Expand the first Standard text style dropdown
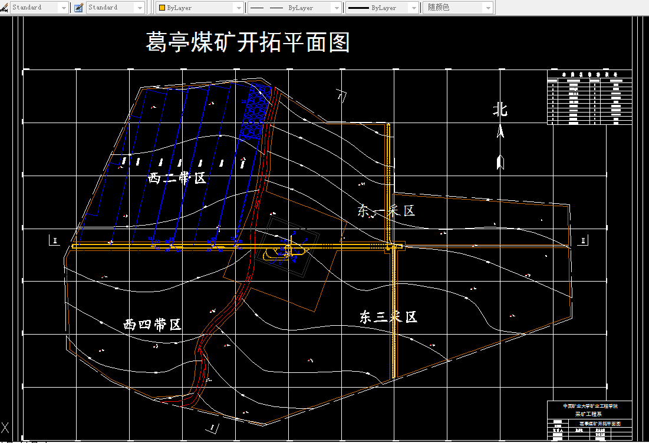Viewport: 649px width, 443px height. [64, 7]
